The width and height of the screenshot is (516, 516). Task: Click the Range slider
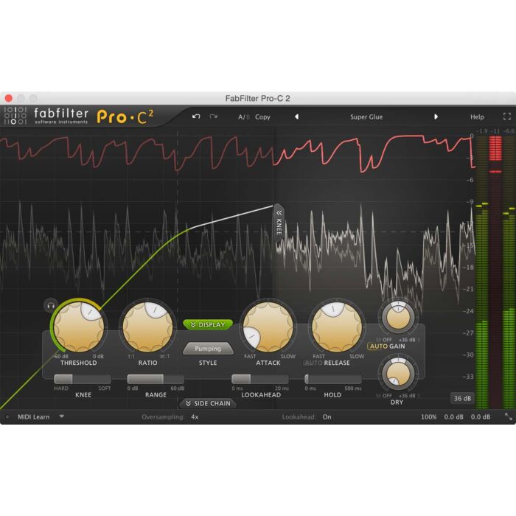pyautogui.click(x=156, y=379)
